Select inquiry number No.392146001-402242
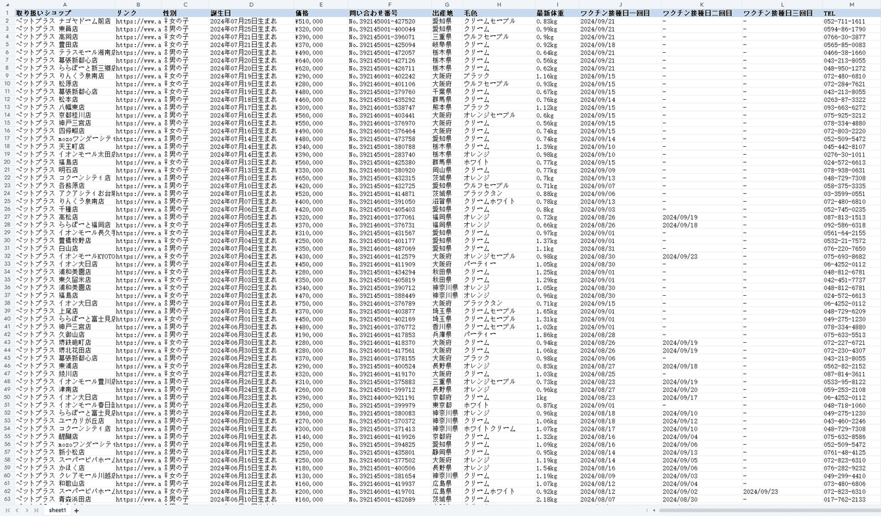The image size is (881, 516). (x=390, y=76)
